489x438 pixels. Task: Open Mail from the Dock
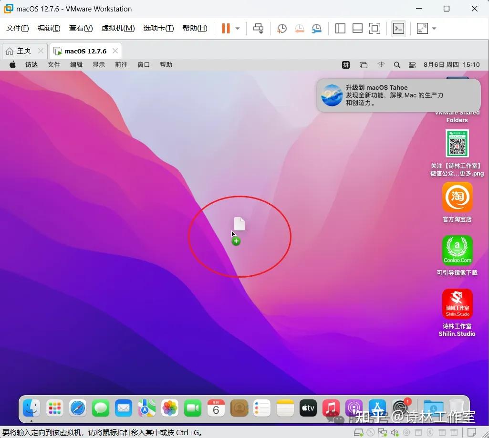pos(124,408)
